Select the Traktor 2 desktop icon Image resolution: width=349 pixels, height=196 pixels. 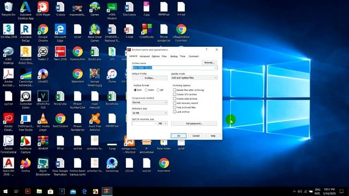coord(43,53)
